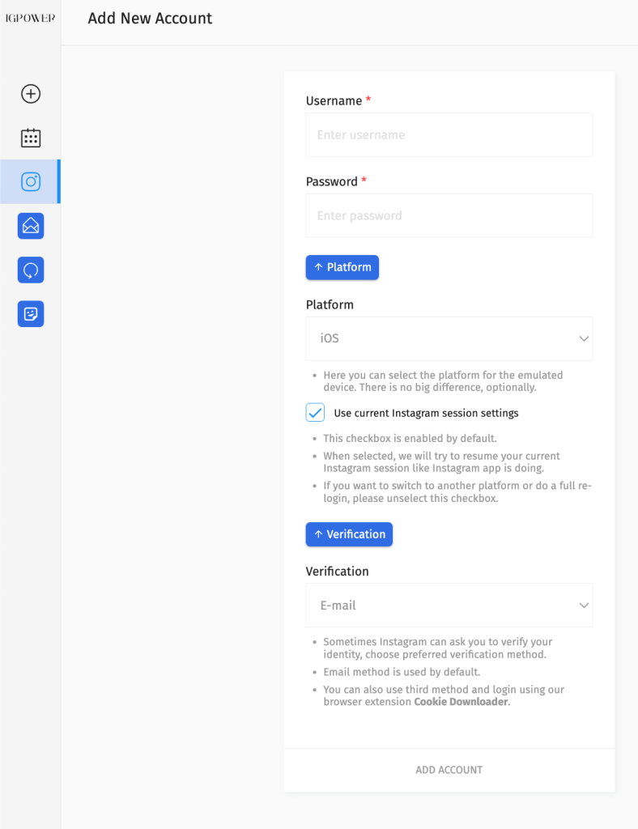Open the Verification dropdown showing E-mail
The image size is (638, 829).
449,606
